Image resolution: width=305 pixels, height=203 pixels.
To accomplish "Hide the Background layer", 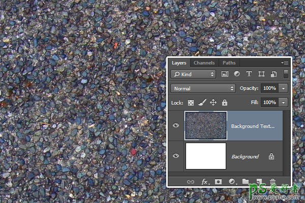I will [x=176, y=156].
